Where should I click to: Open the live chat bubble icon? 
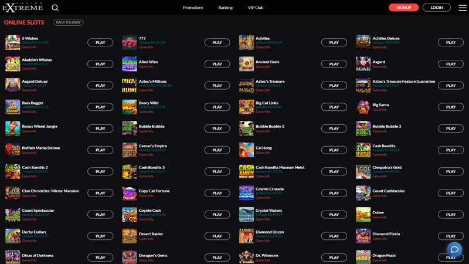pyautogui.click(x=454, y=249)
